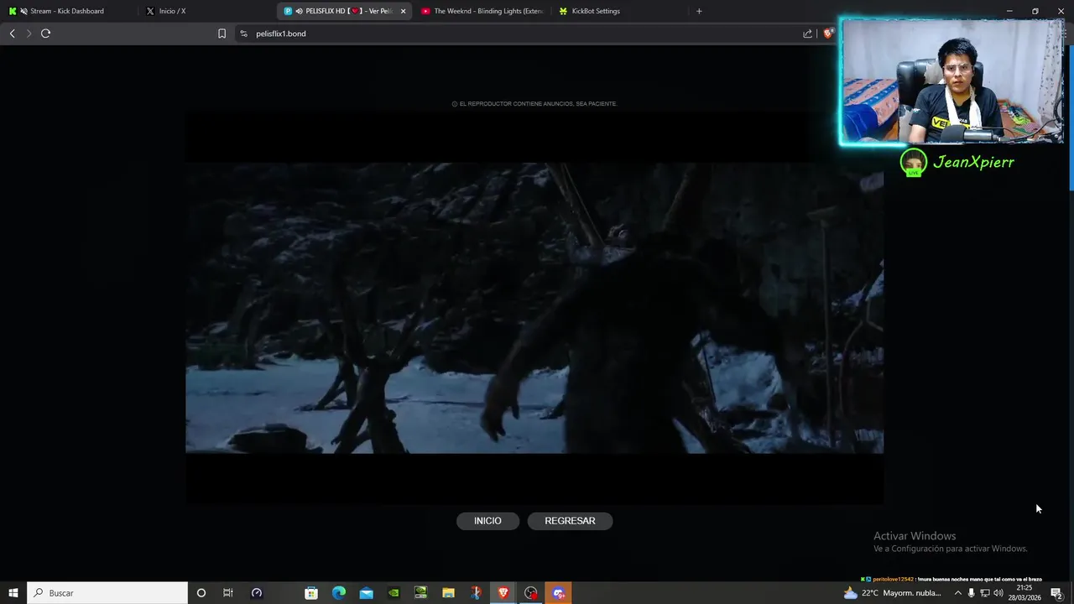Open the Brave Shields lion icon
Image resolution: width=1074 pixels, height=604 pixels.
(828, 34)
